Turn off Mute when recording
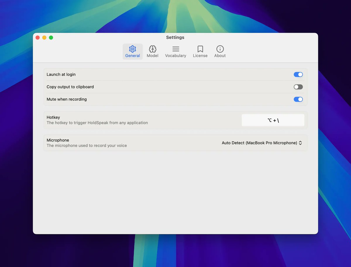The height and width of the screenshot is (267, 351). point(298,99)
